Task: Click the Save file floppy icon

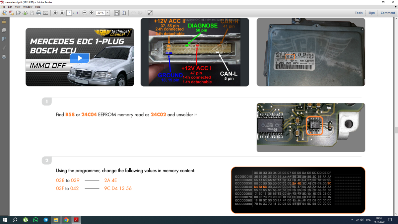Action: tap(32, 13)
